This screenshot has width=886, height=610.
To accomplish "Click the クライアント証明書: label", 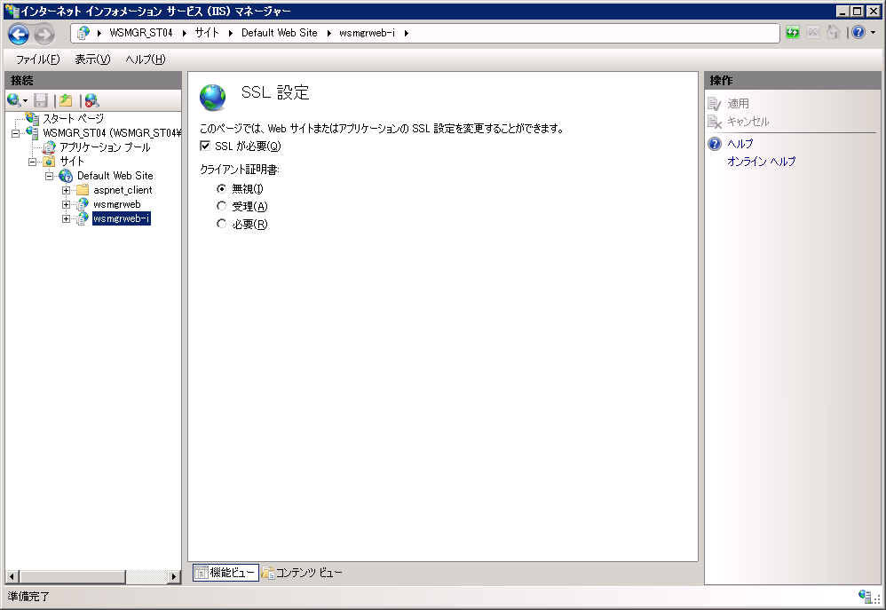I will [240, 169].
